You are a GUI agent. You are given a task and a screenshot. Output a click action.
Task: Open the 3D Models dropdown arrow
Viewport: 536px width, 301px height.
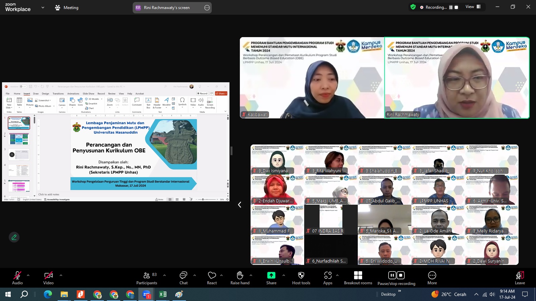101,99
